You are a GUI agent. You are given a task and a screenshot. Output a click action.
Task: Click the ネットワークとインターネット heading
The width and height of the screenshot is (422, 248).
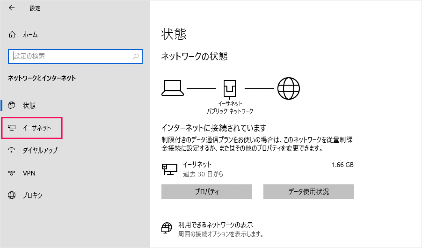42,78
